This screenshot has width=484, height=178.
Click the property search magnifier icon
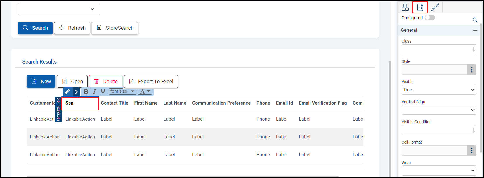tap(475, 20)
